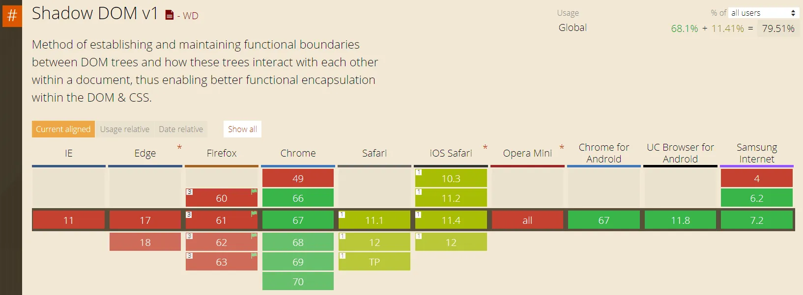The width and height of the screenshot is (803, 295).
Task: Click the orange # permalink icon top-left
Action: coord(12,15)
